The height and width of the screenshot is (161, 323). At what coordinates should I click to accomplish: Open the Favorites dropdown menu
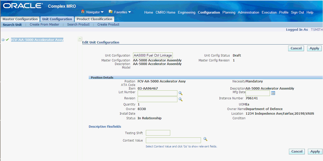point(123,12)
